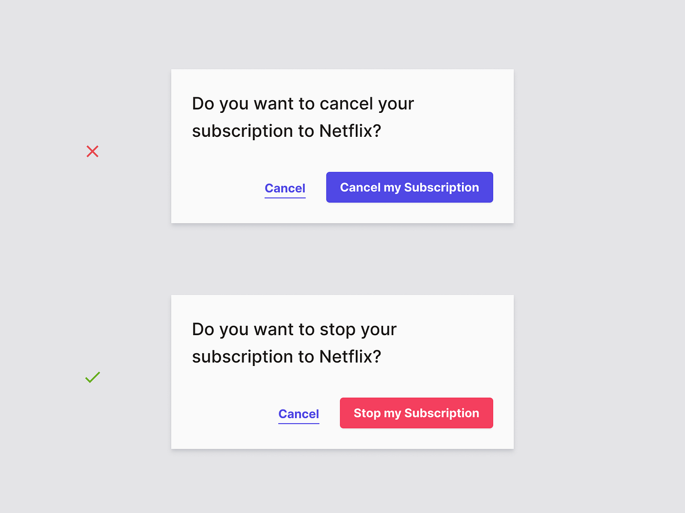Select the red cross indicating the bad example
This screenshot has height=513, width=685.
(x=92, y=151)
